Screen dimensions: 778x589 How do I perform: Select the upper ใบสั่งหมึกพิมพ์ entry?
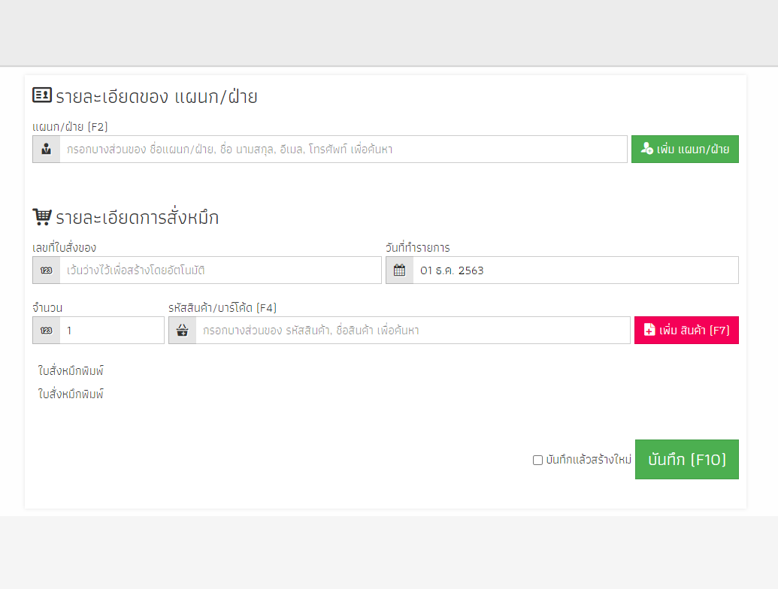(71, 370)
